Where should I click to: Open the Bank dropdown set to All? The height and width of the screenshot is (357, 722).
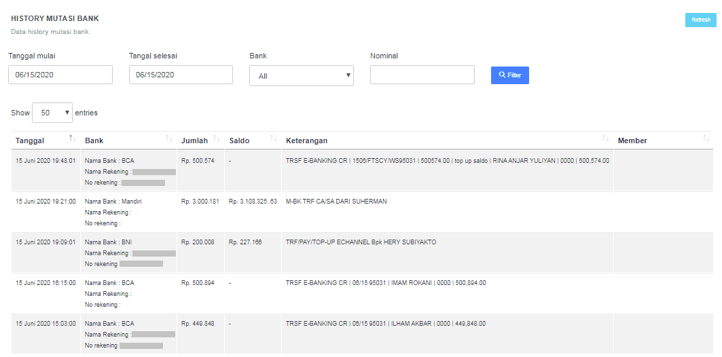(301, 76)
